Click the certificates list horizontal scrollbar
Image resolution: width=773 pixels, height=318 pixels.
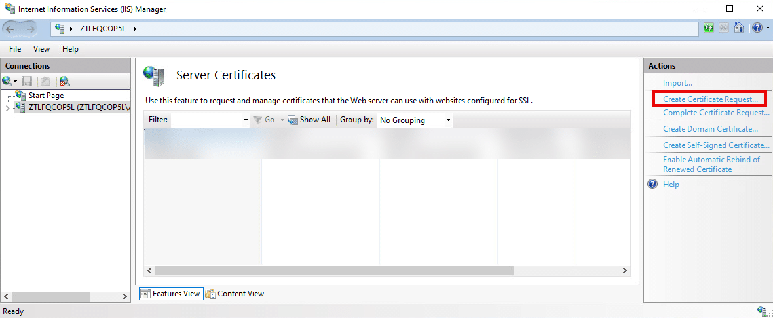334,270
